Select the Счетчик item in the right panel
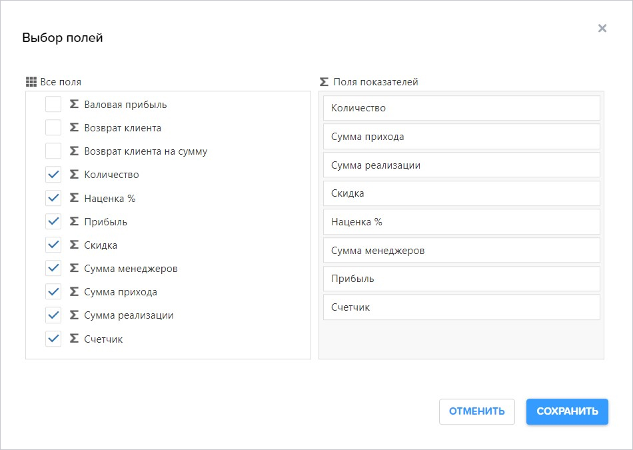Viewport: 633px width, 450px height. (462, 307)
